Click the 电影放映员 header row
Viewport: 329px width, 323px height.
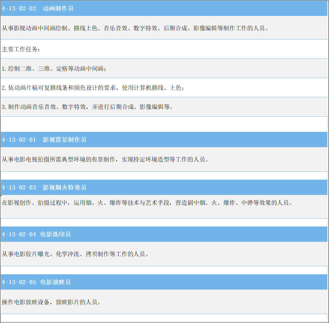[164, 282]
